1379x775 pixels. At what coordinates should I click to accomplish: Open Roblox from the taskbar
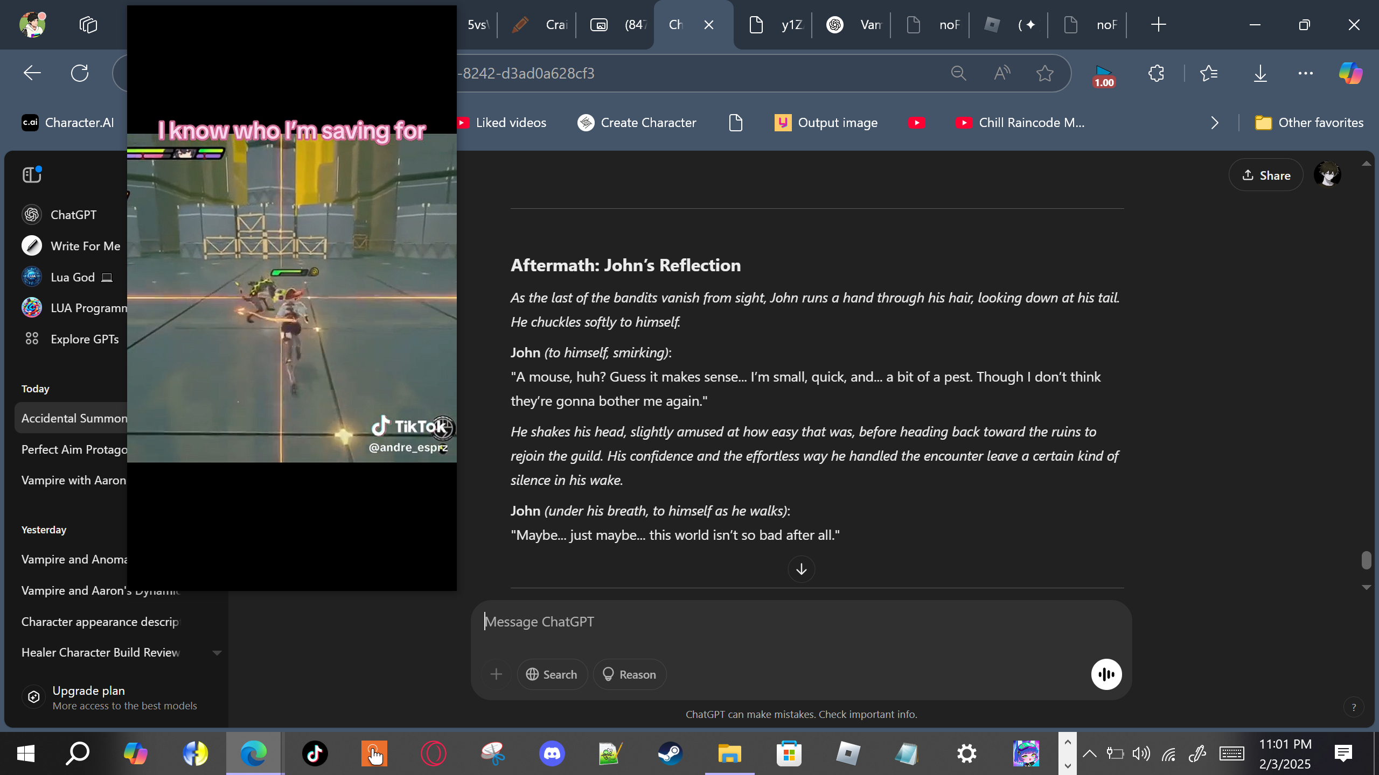pos(848,753)
